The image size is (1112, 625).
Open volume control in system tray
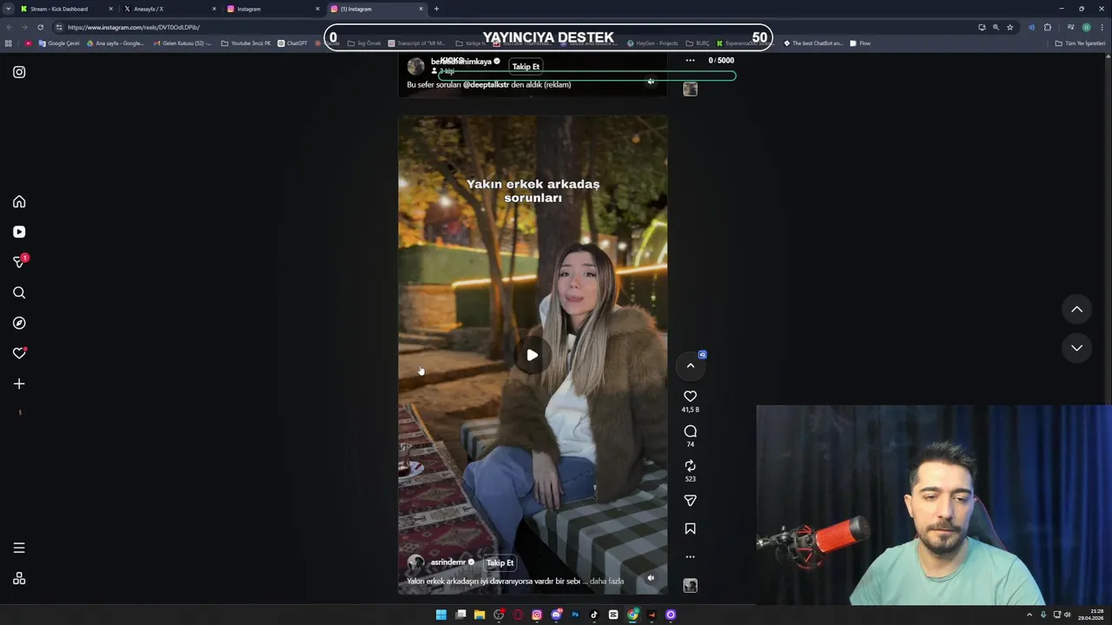(1068, 615)
